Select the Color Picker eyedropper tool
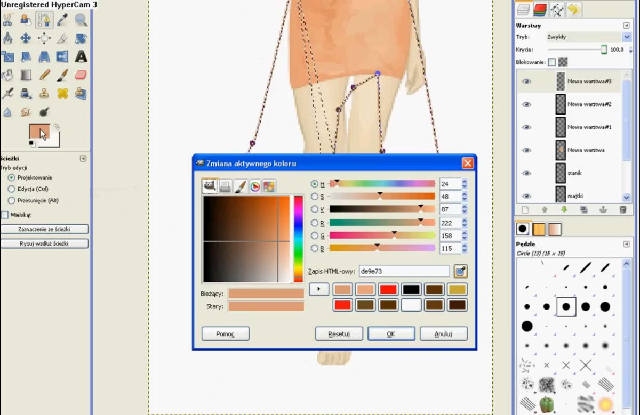Image resolution: width=640 pixels, height=415 pixels. pos(62,20)
